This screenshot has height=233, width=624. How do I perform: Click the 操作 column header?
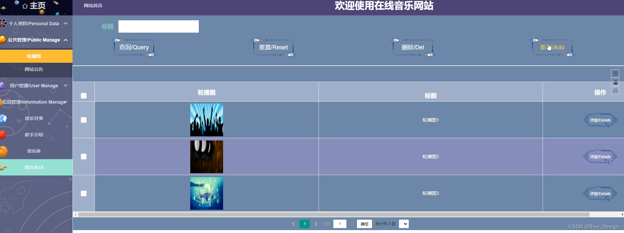coord(600,92)
